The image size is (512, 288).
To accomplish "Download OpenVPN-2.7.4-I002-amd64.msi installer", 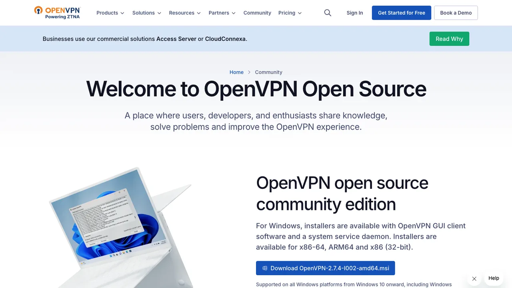I will (x=325, y=268).
